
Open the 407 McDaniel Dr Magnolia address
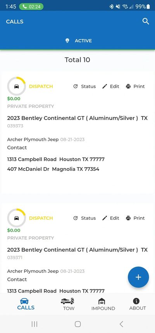[x=53, y=169]
